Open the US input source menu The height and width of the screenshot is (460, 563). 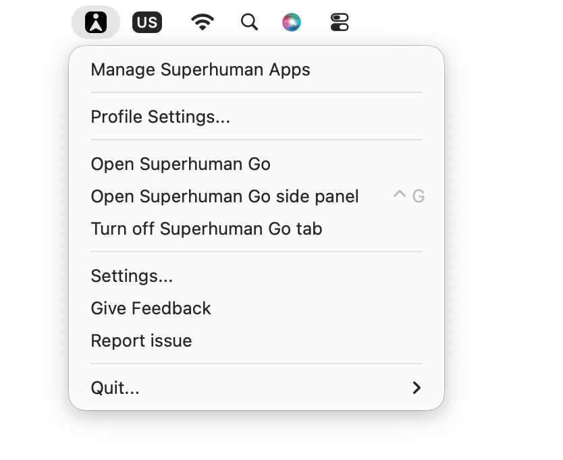pyautogui.click(x=147, y=22)
